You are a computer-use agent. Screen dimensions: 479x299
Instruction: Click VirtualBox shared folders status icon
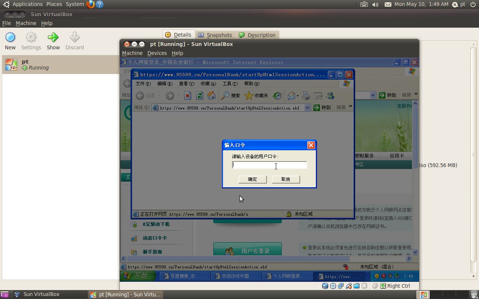click(x=357, y=286)
